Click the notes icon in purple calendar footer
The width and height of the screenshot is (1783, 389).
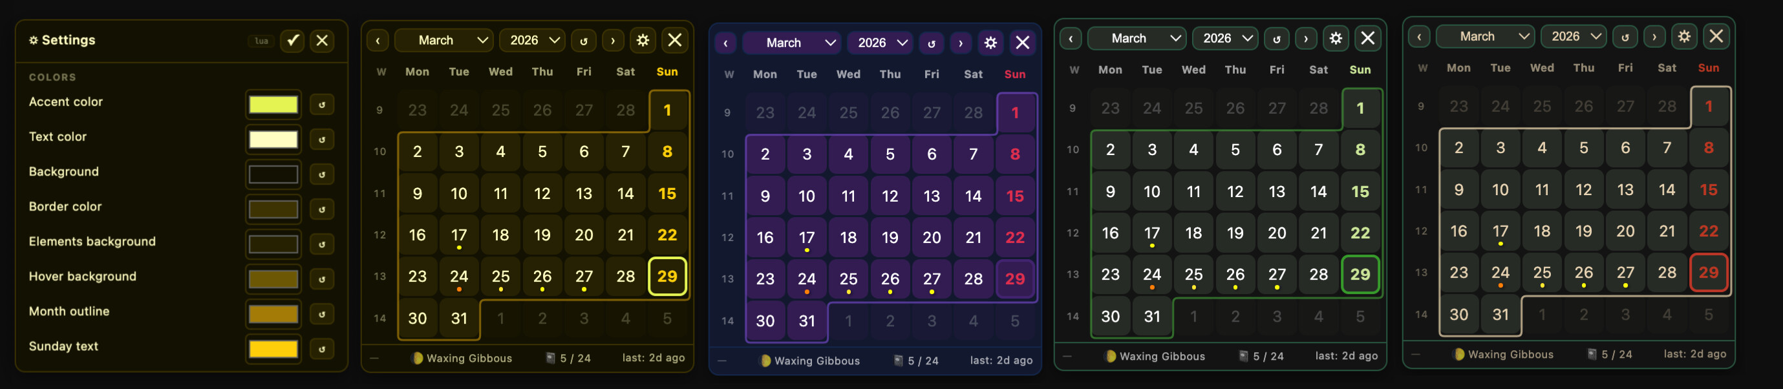point(899,361)
